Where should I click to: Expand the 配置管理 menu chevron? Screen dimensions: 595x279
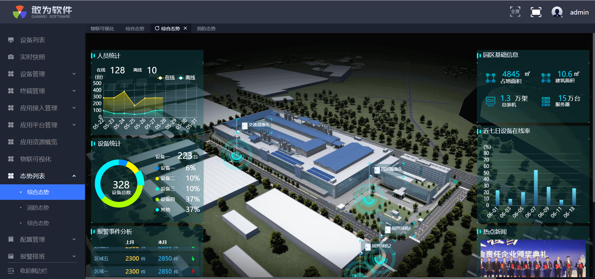click(x=74, y=239)
